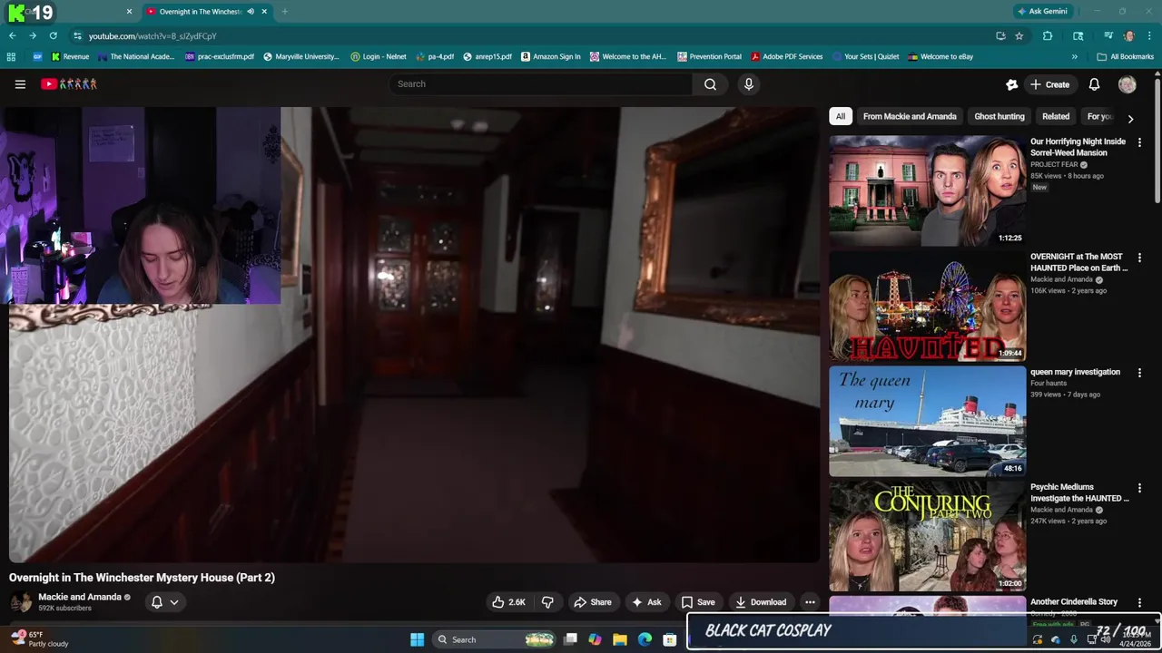Click the Windows taskbar Search box
This screenshot has height=653, width=1162.
coord(495,639)
